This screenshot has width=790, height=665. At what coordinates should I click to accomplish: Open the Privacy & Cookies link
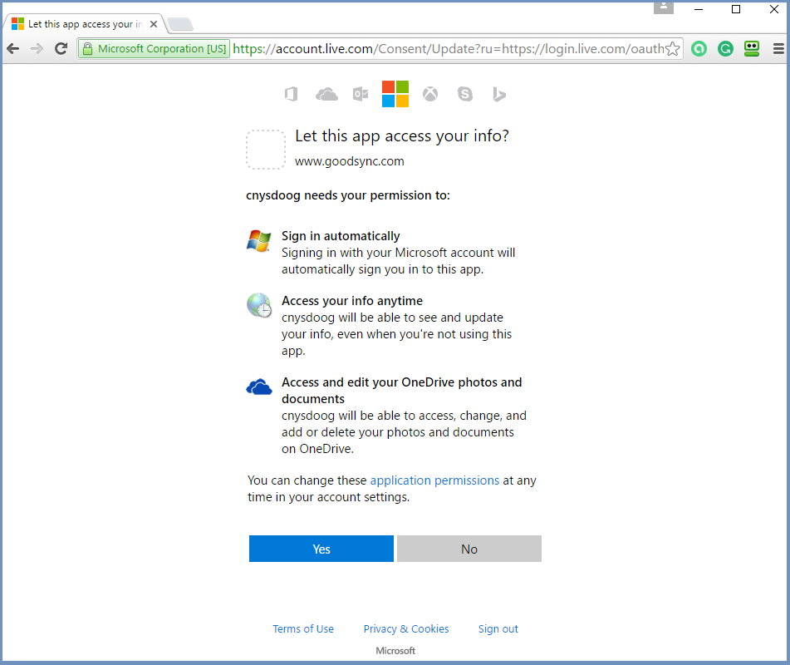click(x=406, y=628)
